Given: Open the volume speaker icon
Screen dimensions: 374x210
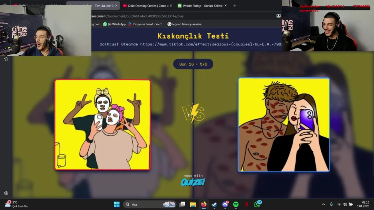Looking at the screenshot, I should pos(345,204).
